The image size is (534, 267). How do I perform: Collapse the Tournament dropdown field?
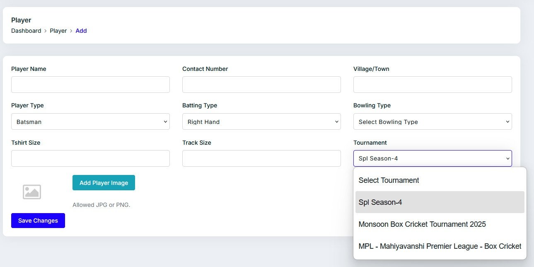pyautogui.click(x=433, y=158)
